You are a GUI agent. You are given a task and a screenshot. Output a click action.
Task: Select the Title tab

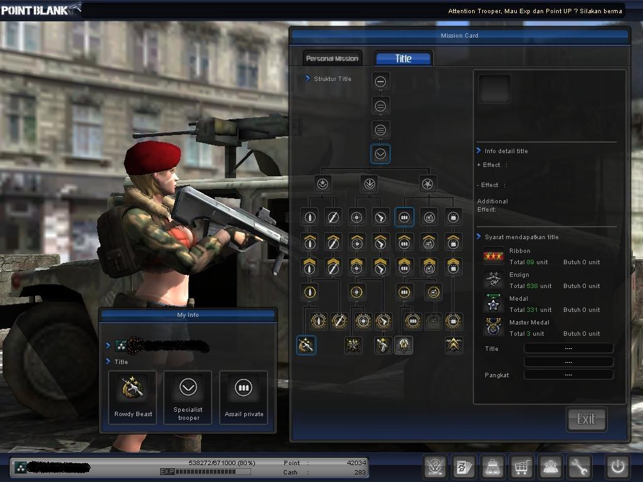[404, 58]
